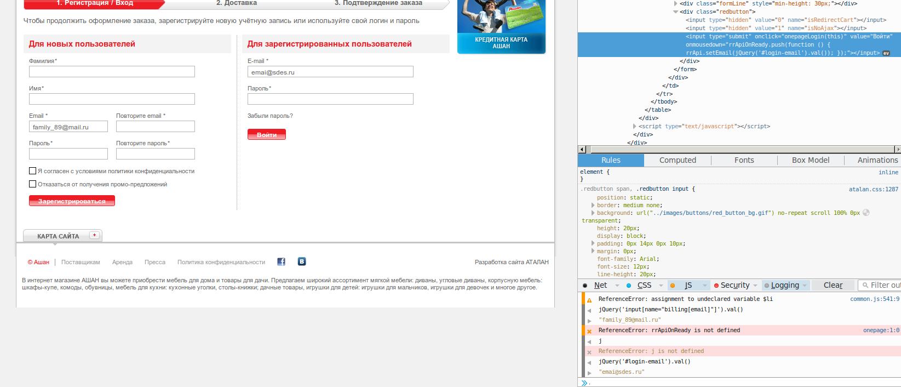
Task: Open the Поставщикам footer link
Action: click(x=81, y=262)
